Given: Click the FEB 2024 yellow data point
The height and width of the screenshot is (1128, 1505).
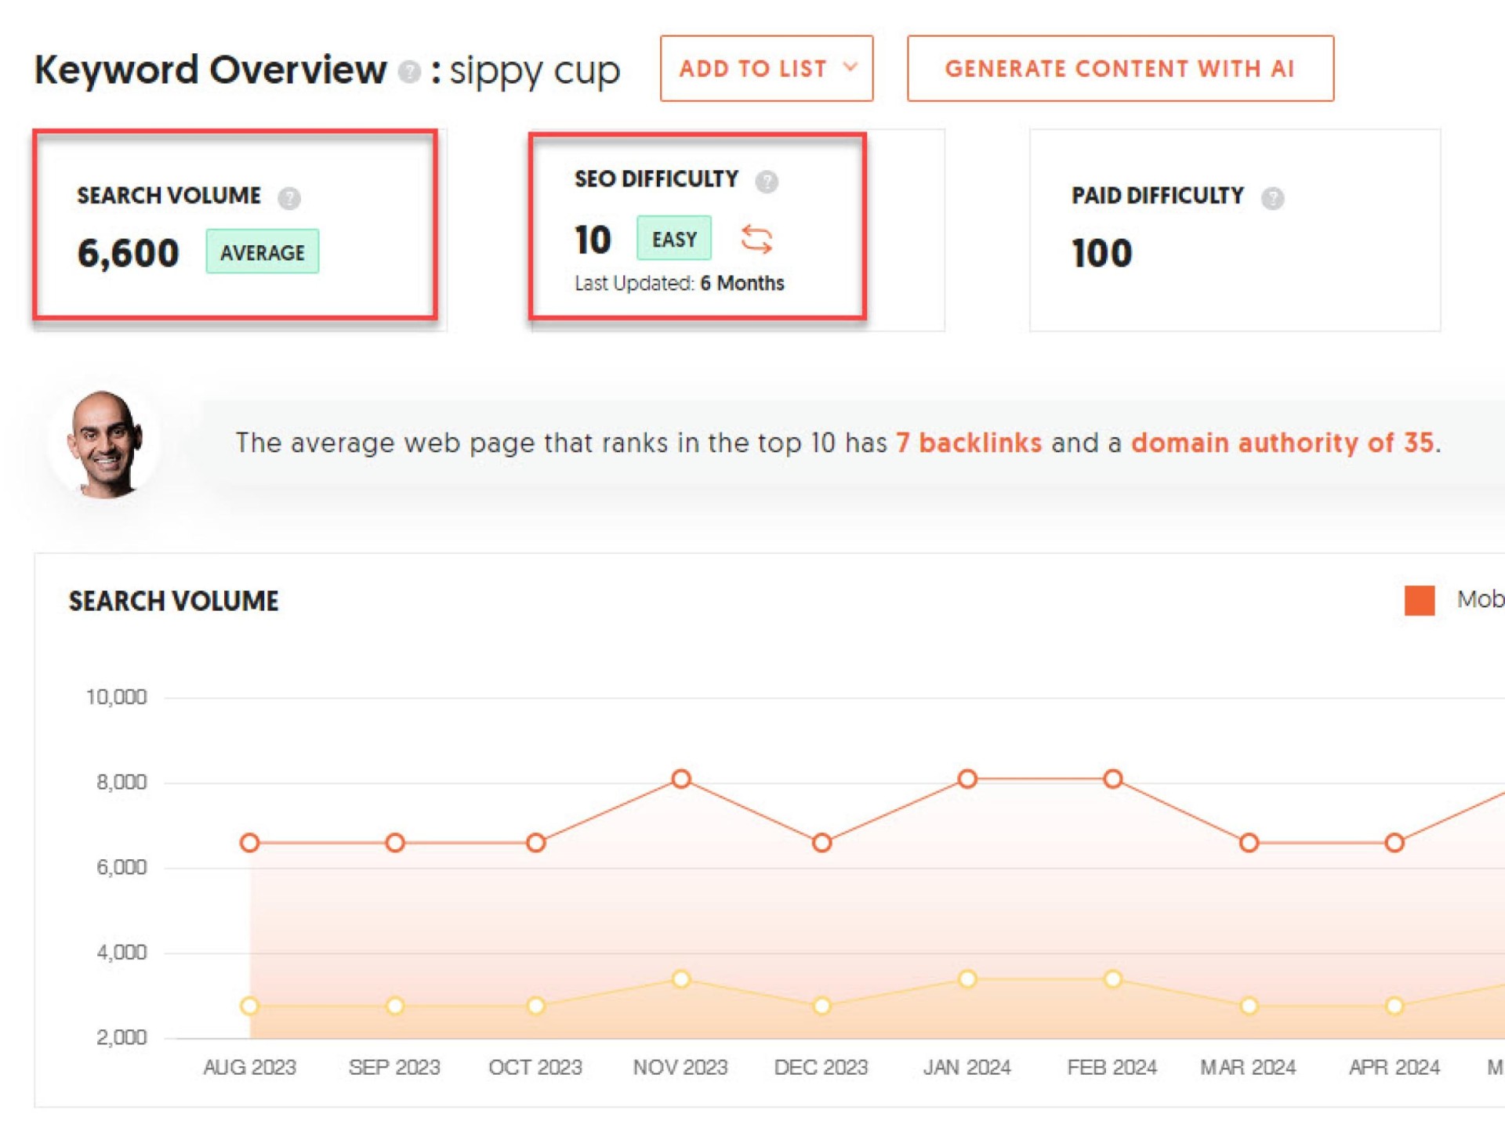Looking at the screenshot, I should [x=1112, y=978].
